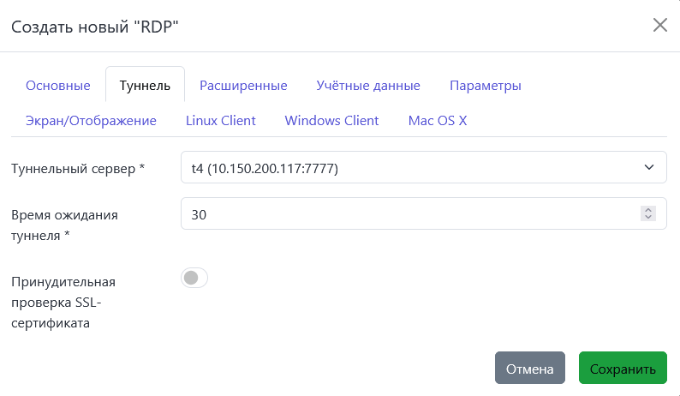The image size is (680, 396).
Task: Click the Принудительная проверка SSL-сертификата label
Action: click(x=63, y=302)
